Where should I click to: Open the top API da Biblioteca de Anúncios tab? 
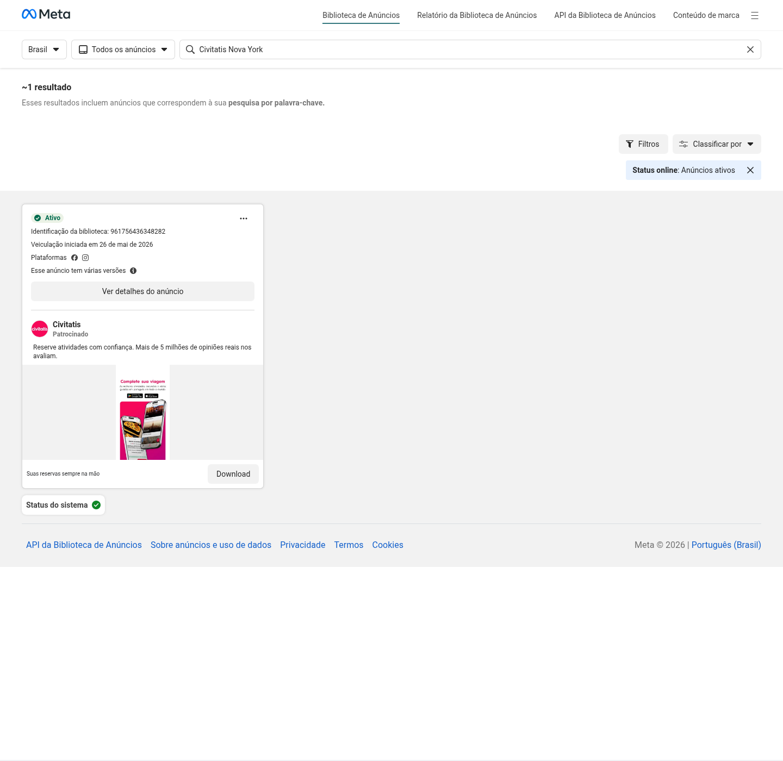click(605, 15)
